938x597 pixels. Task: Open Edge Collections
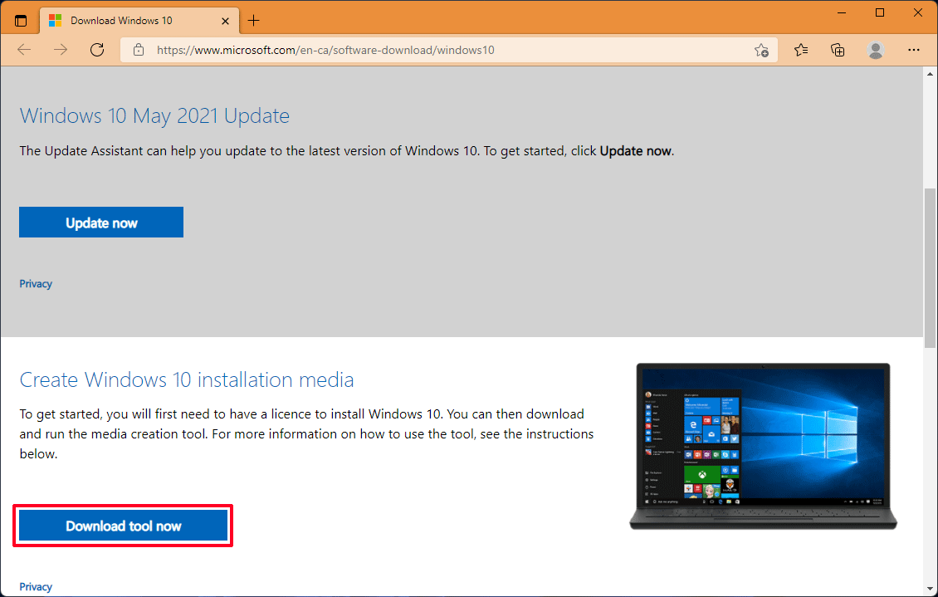pos(838,51)
